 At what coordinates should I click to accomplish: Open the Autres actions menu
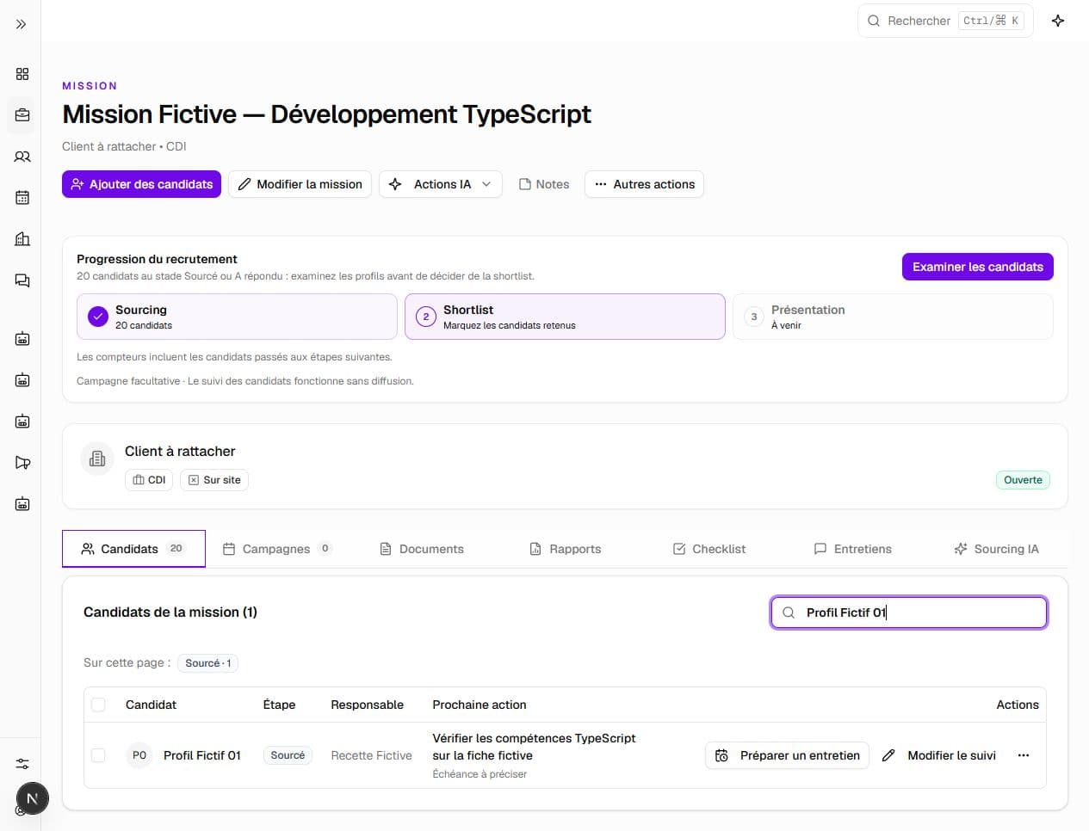(644, 184)
